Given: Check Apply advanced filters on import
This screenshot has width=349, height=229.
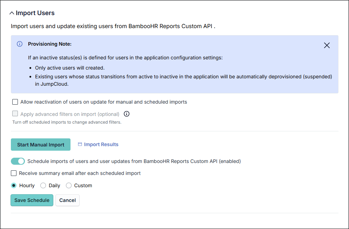Looking at the screenshot, I should click(x=15, y=114).
